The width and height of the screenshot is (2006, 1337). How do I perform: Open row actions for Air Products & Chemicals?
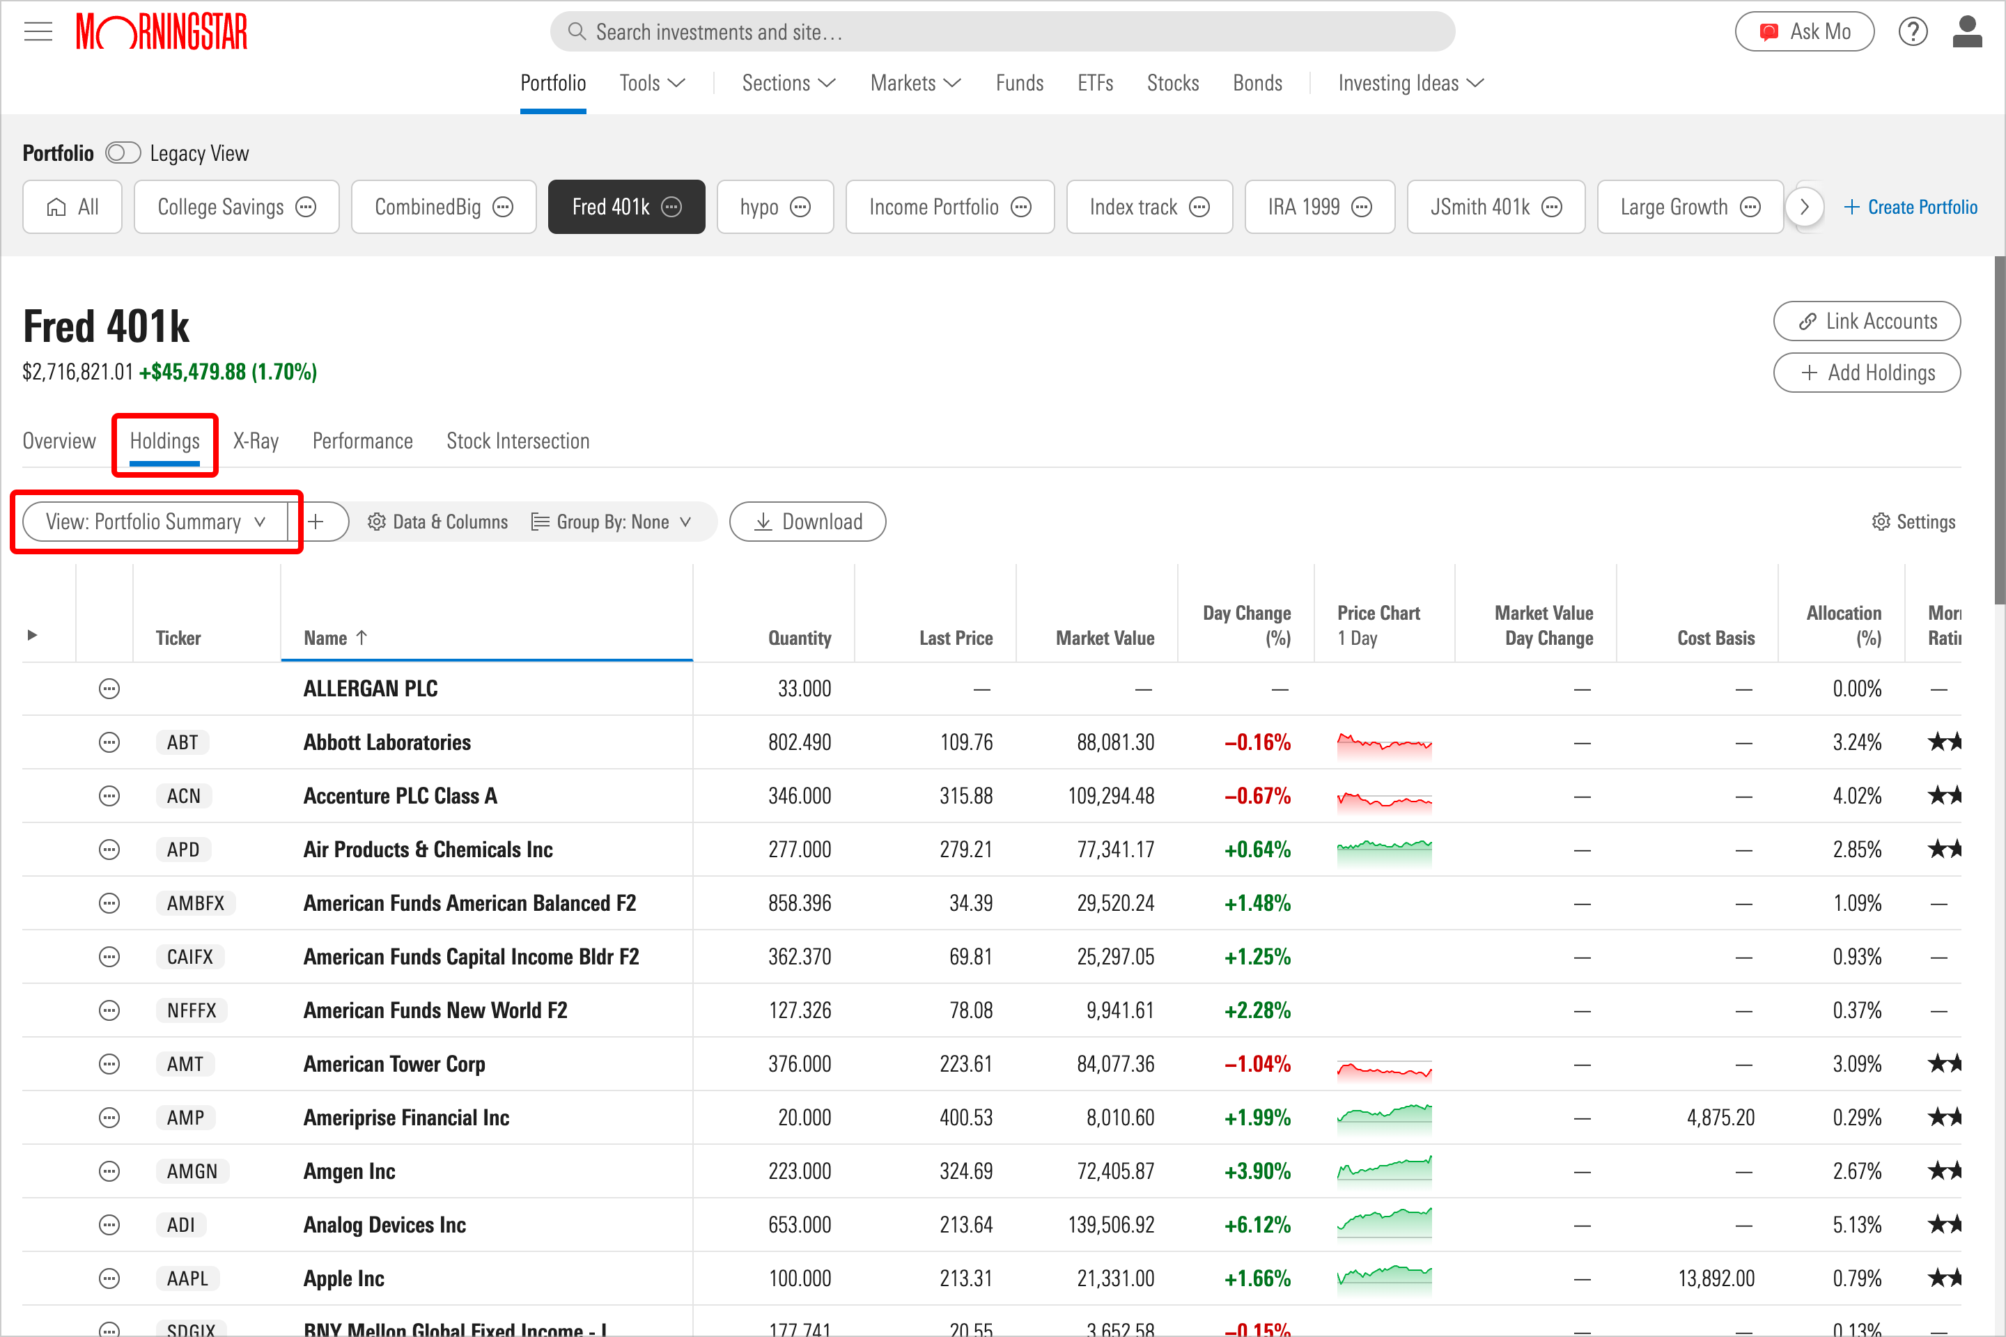(109, 850)
